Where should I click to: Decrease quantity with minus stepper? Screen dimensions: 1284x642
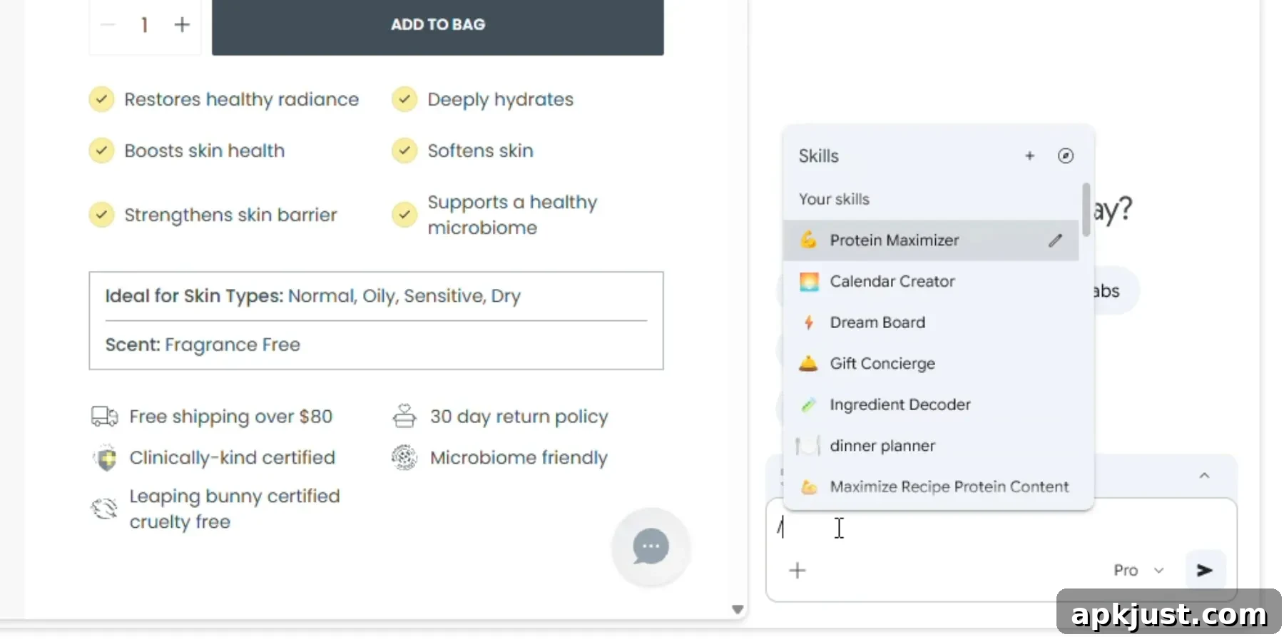click(108, 24)
